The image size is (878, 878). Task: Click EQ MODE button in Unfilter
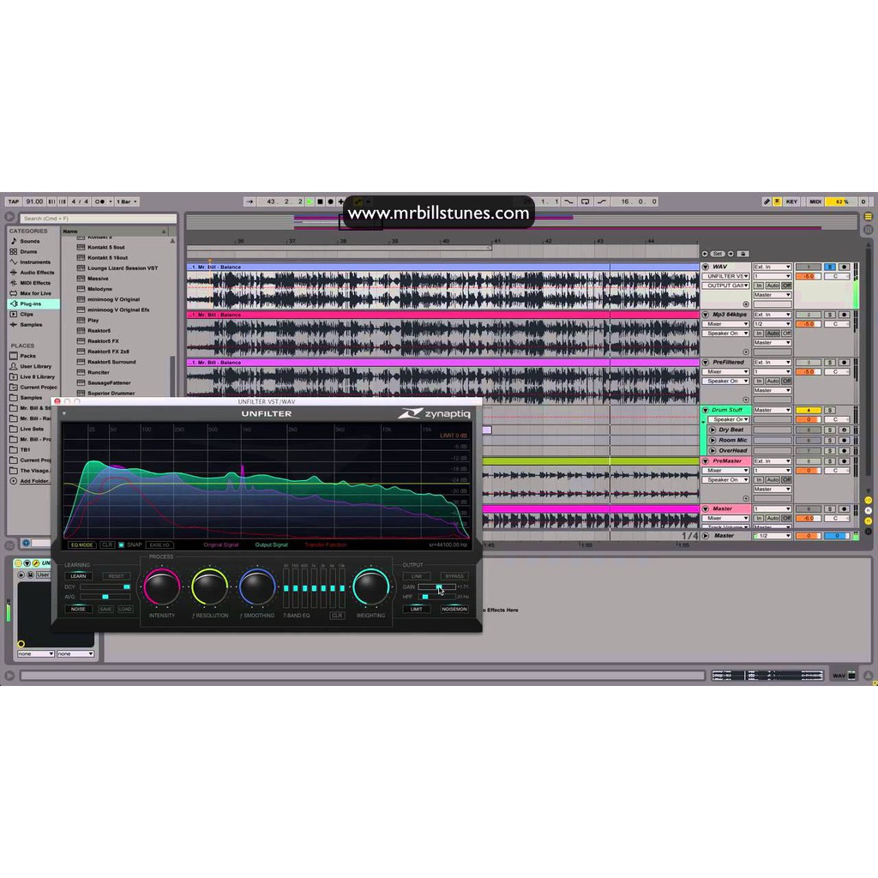tap(82, 544)
